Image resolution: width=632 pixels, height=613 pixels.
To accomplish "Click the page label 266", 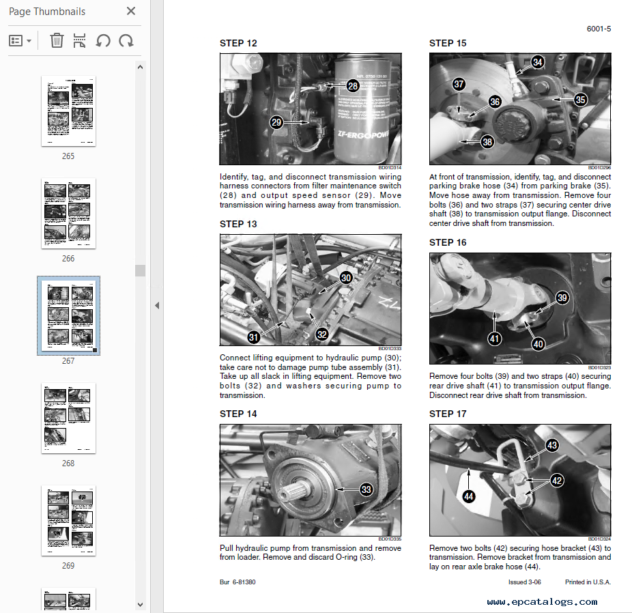I will coord(68,258).
